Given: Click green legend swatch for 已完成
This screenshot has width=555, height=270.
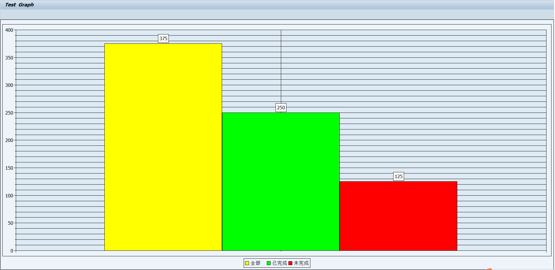Looking at the screenshot, I should point(269,263).
